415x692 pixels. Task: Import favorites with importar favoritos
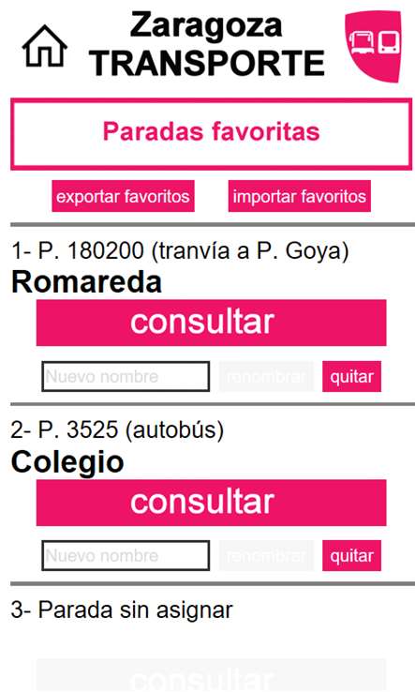tap(300, 196)
